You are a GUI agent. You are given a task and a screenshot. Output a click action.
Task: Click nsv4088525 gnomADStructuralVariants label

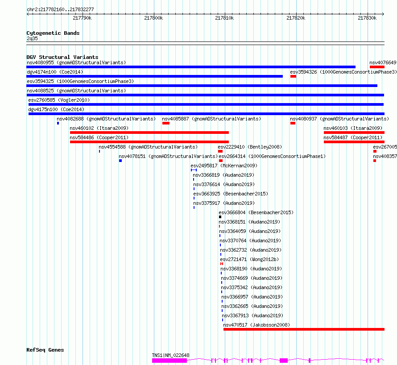[x=76, y=91]
